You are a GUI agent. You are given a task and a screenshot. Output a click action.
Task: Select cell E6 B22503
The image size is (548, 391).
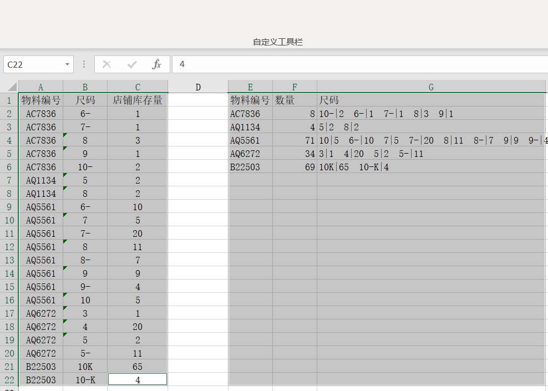[x=250, y=167]
